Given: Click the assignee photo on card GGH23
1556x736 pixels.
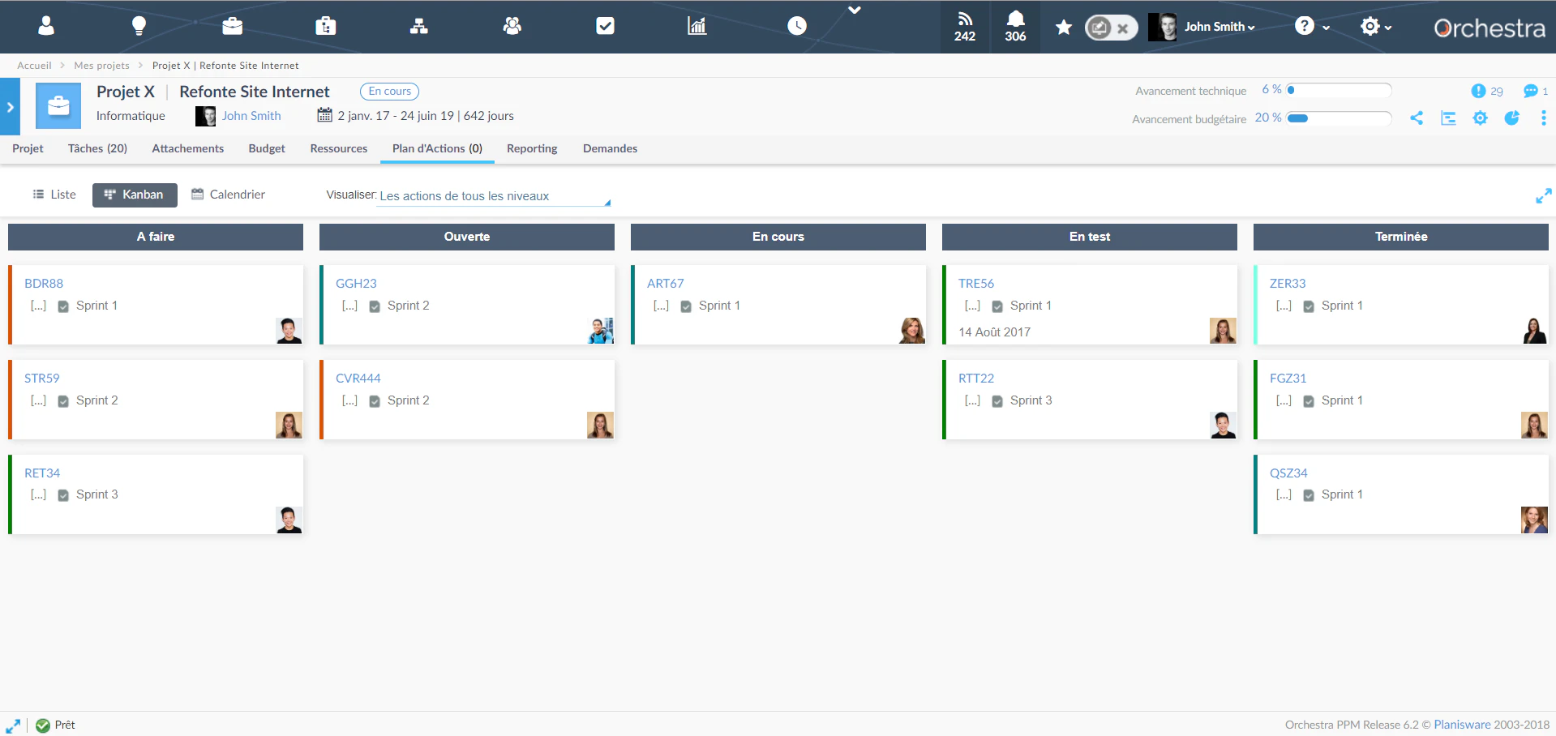Looking at the screenshot, I should [600, 331].
